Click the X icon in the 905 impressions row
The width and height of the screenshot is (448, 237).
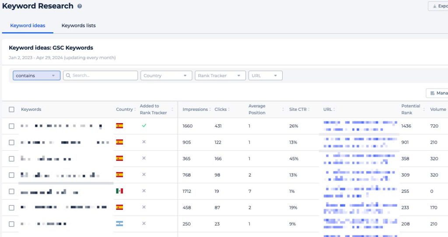144,142
